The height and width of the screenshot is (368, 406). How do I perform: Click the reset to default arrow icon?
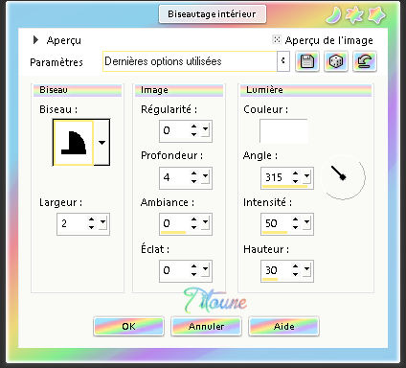pyautogui.click(x=365, y=61)
